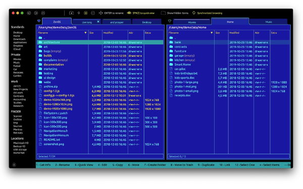Click the file icon beside receipts.doc

(171, 95)
